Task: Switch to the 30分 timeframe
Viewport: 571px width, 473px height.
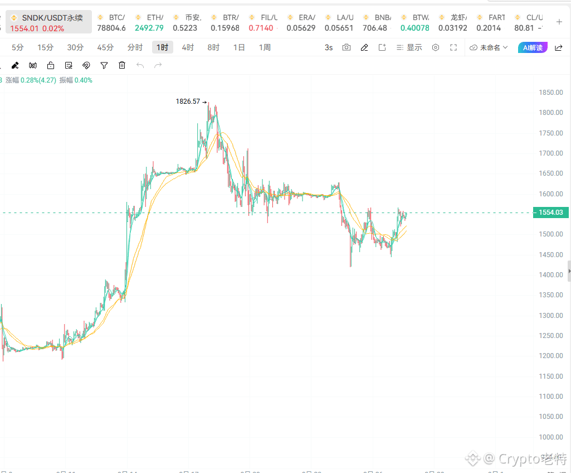Action: coord(75,47)
